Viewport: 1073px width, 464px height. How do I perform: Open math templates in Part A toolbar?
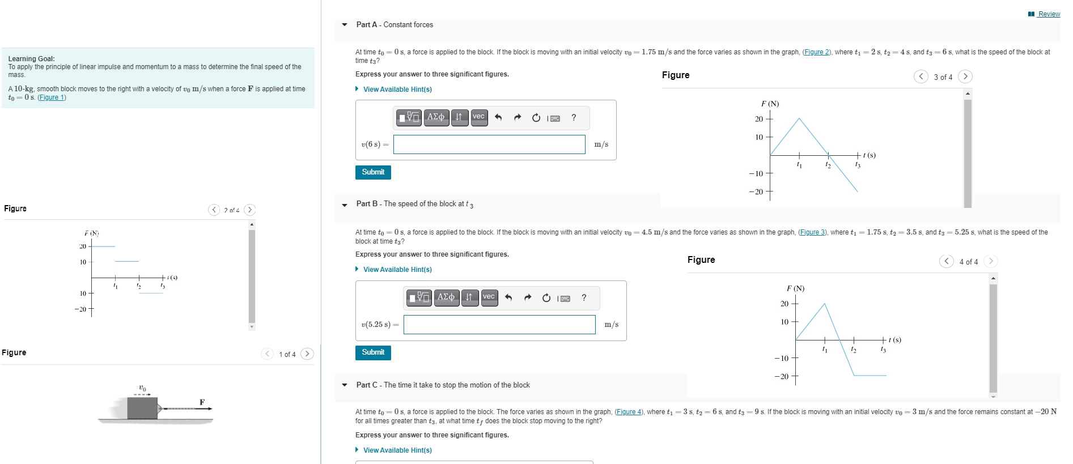[x=409, y=117]
